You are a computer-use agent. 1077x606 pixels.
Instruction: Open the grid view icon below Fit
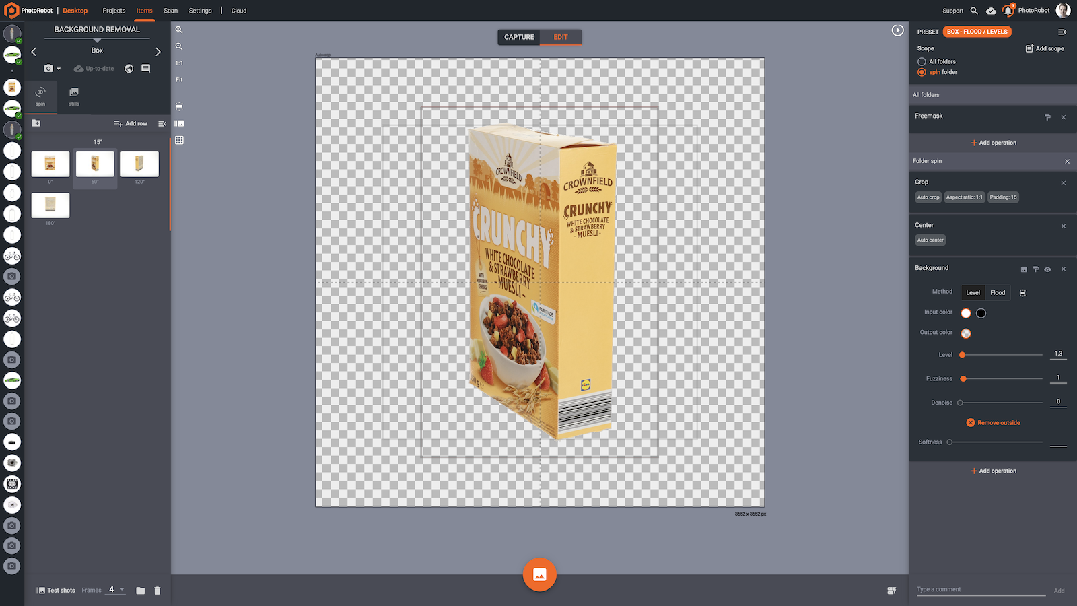[x=179, y=140]
